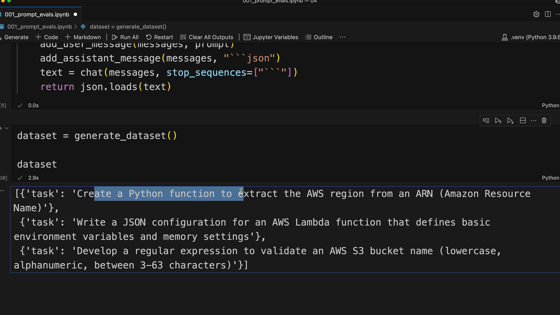Click the 0.0s execution status checkmark
The height and width of the screenshot is (315, 560).
coord(20,105)
